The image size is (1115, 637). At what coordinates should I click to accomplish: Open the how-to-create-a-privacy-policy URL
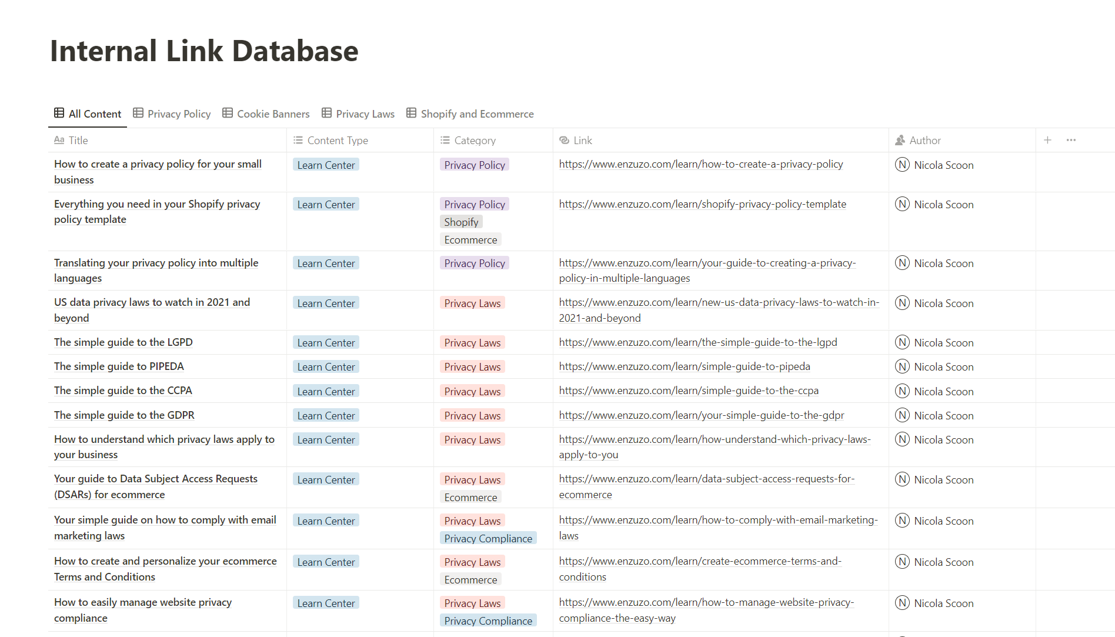click(x=700, y=164)
